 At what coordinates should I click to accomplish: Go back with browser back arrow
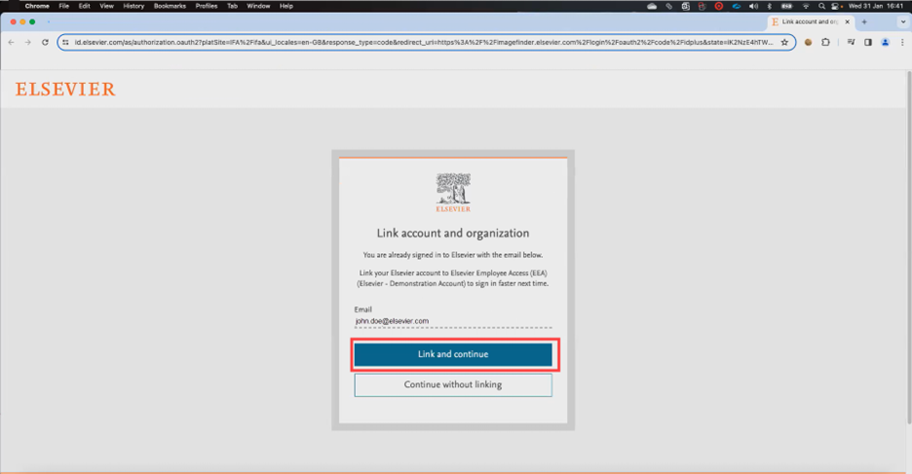[11, 42]
